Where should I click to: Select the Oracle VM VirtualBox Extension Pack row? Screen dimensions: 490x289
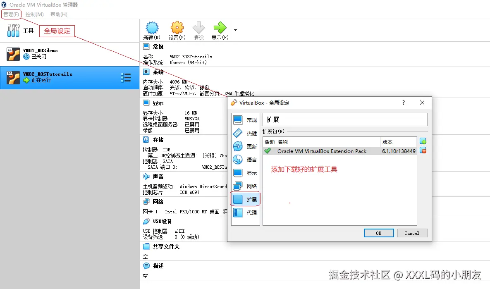click(x=339, y=151)
